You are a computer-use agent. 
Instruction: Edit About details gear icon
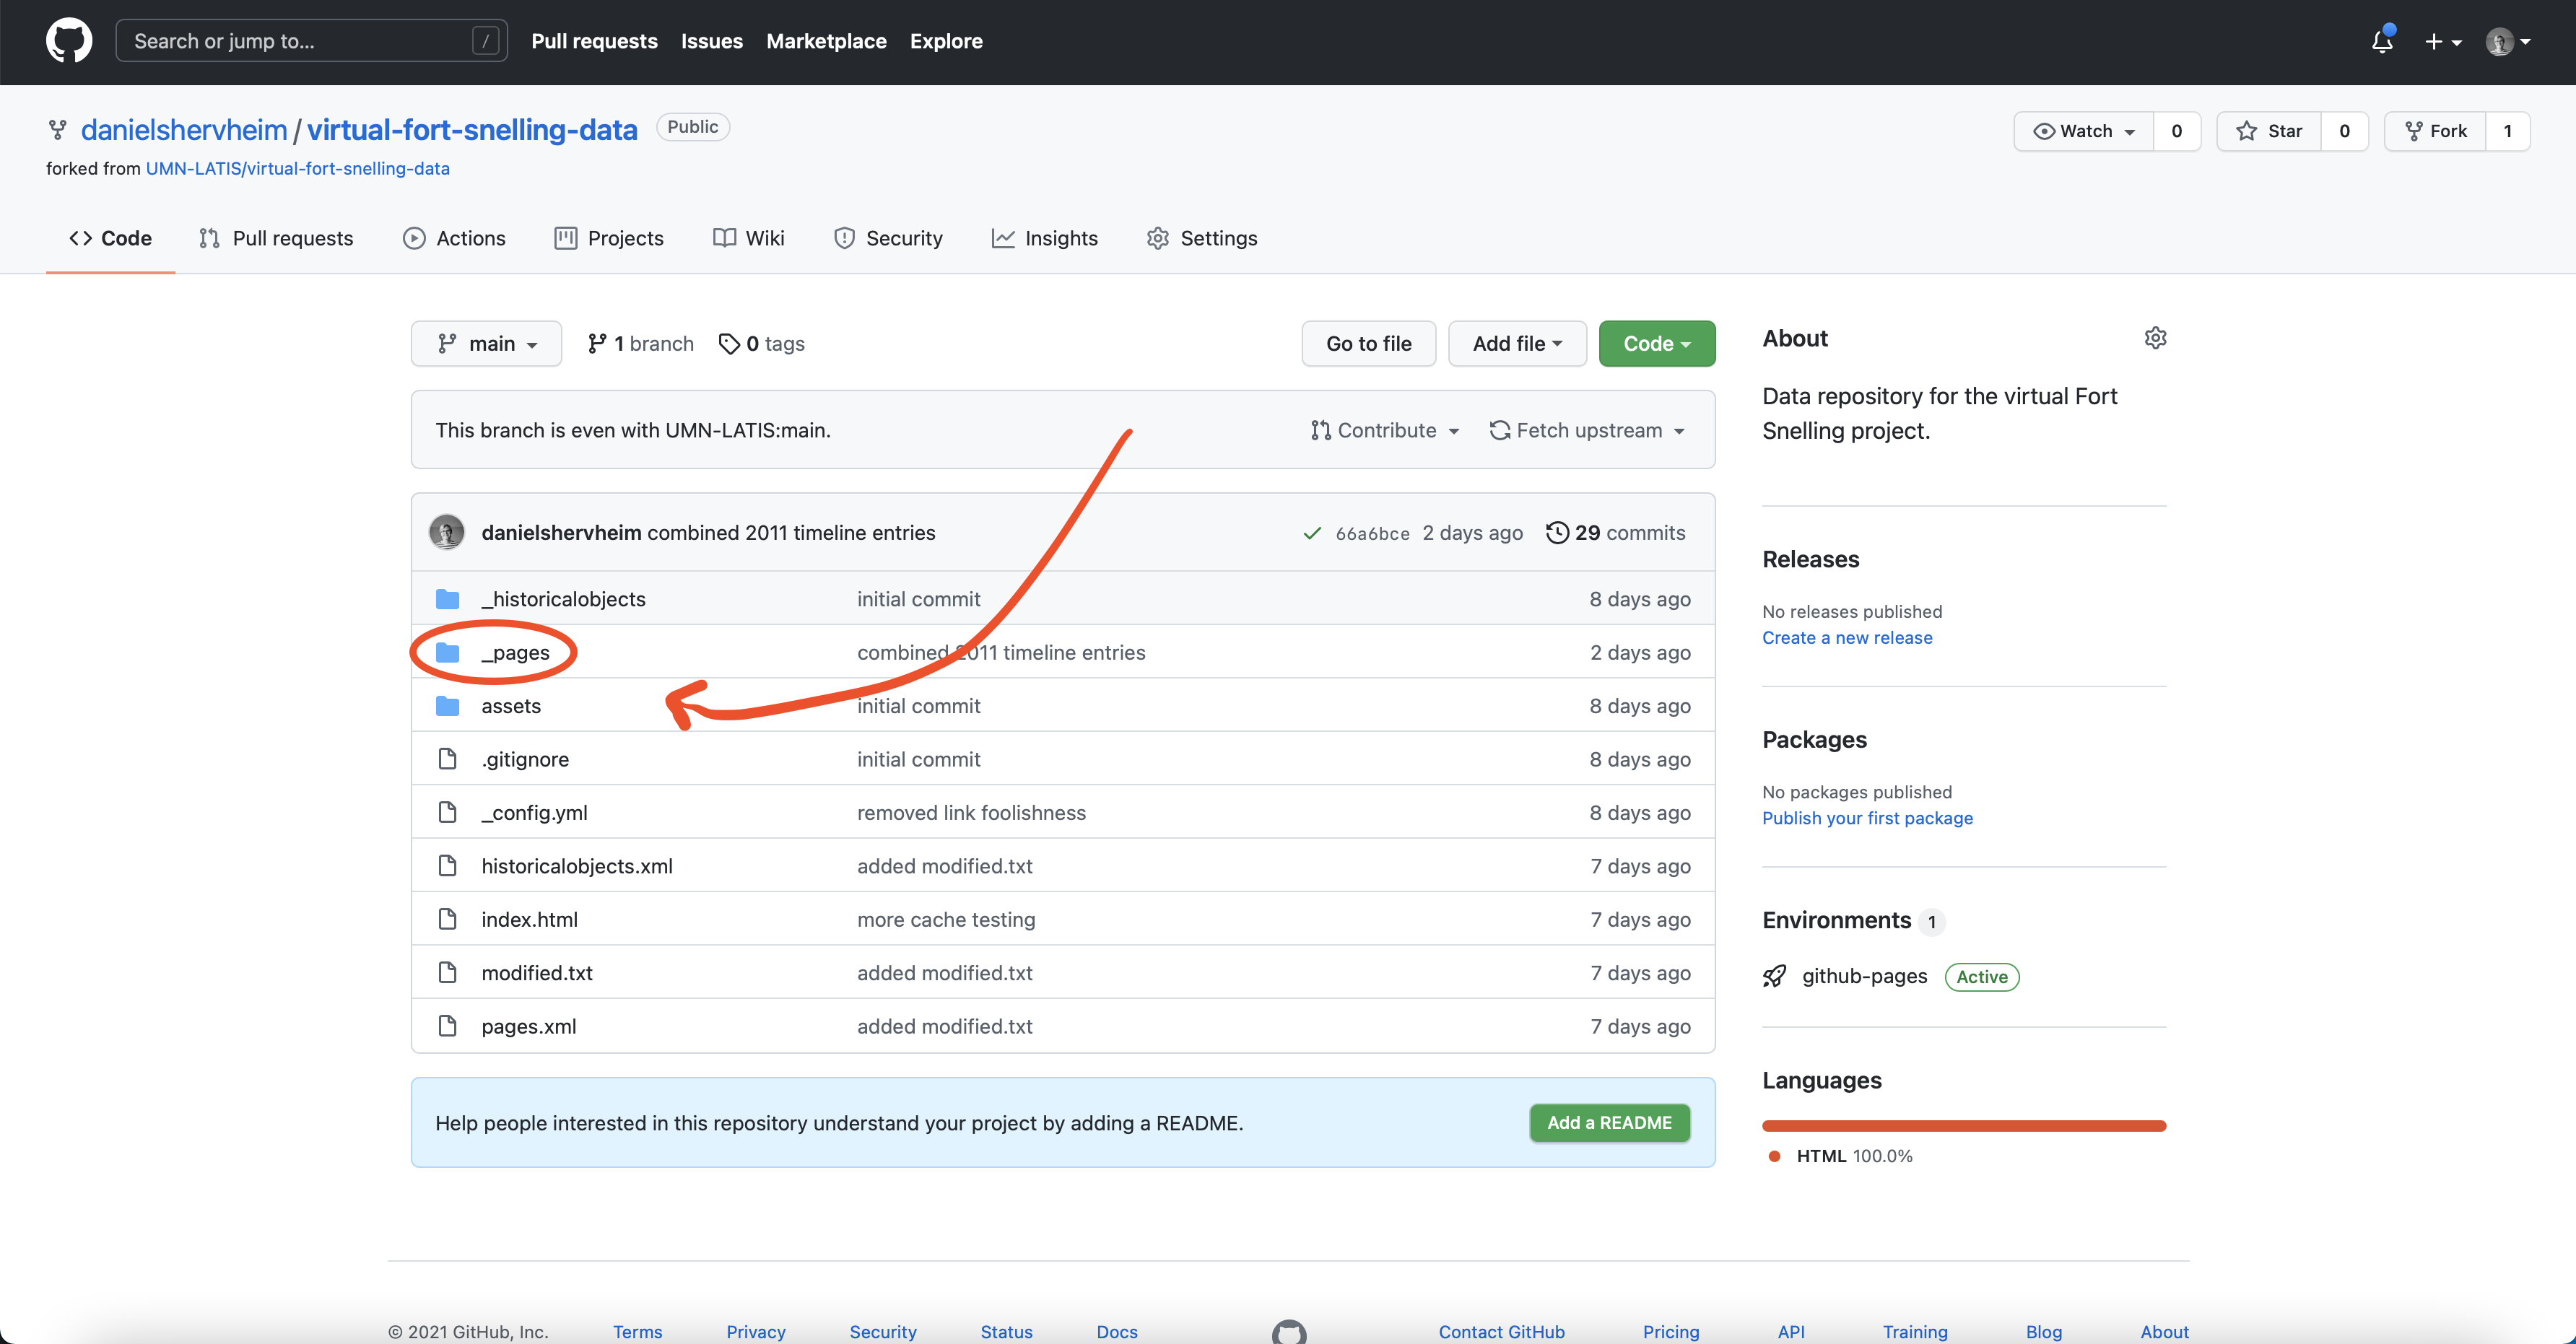[2155, 338]
